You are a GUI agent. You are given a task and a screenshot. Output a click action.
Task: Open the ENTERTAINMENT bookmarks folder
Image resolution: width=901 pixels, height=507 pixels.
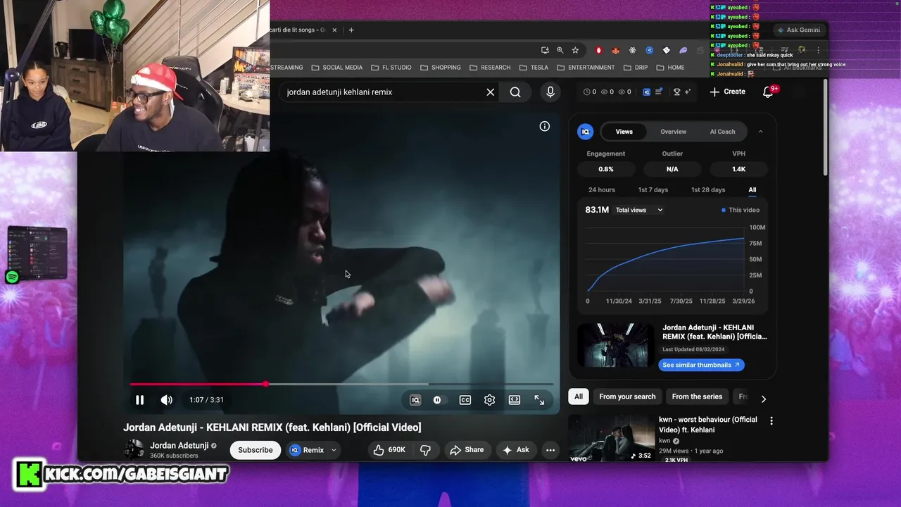pos(586,68)
